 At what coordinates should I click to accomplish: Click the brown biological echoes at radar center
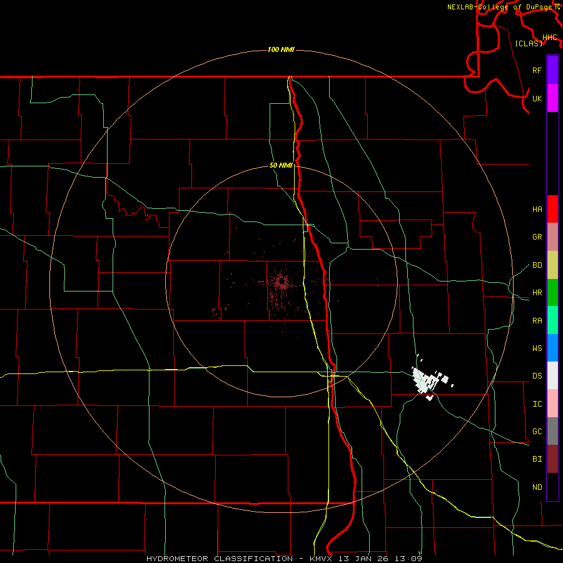point(281,282)
